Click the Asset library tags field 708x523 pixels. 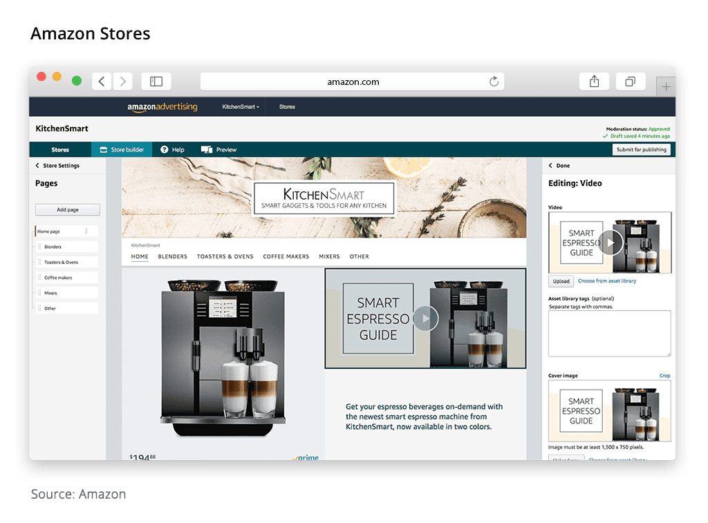[x=610, y=334]
